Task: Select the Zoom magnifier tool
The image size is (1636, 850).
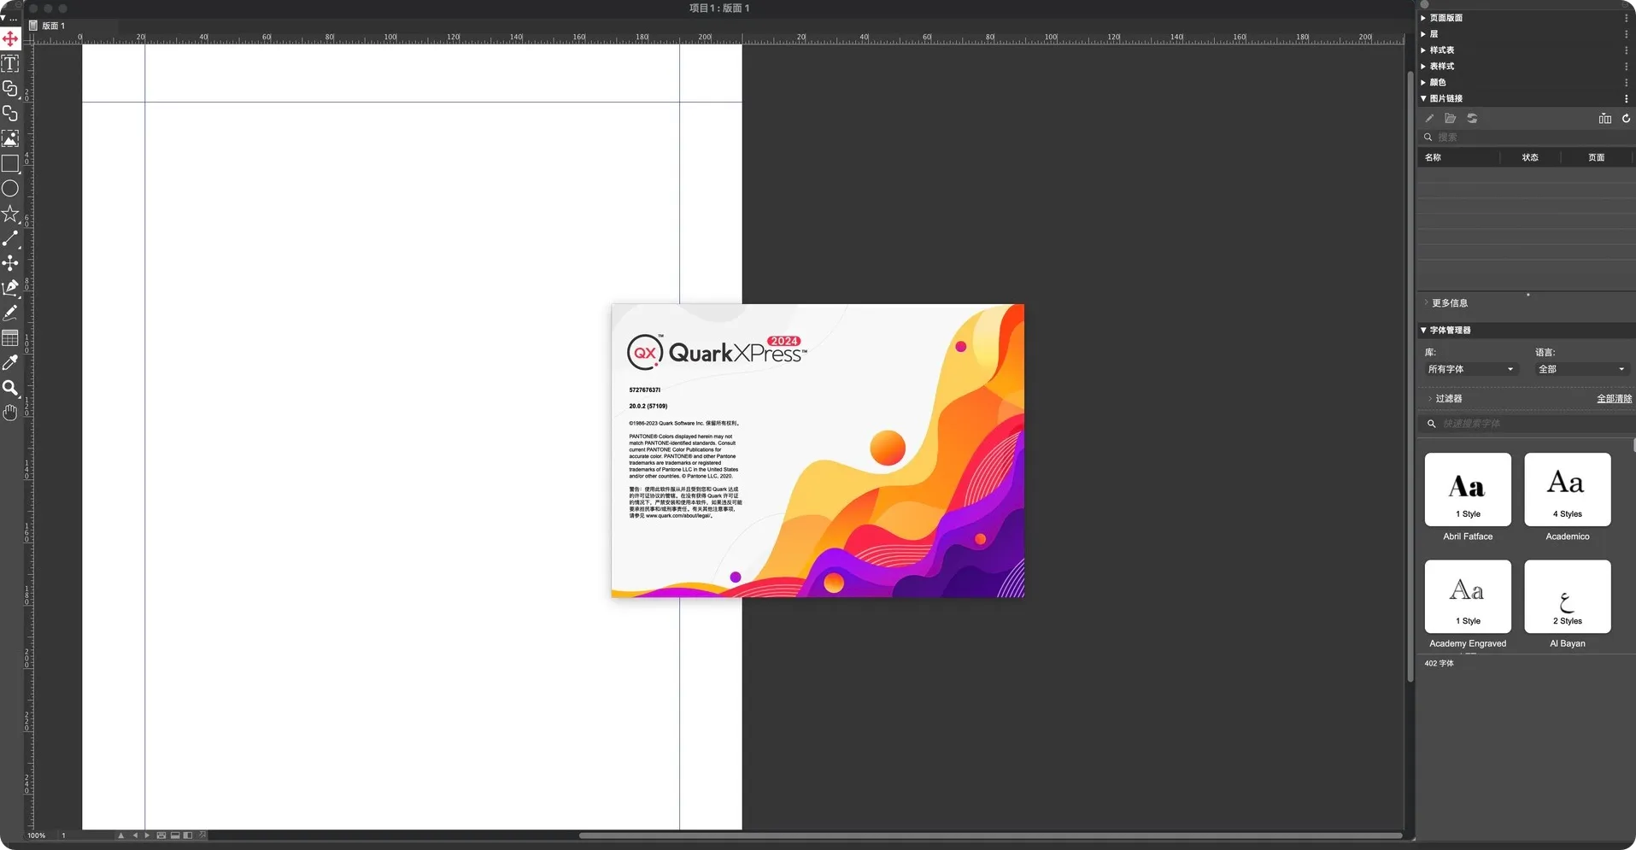Action: coord(10,388)
